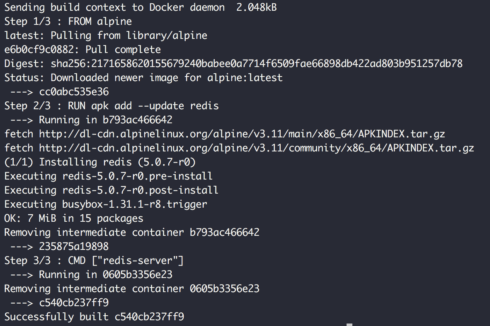Click 'OK: 7 MiB in 15 packages' line

(74, 218)
